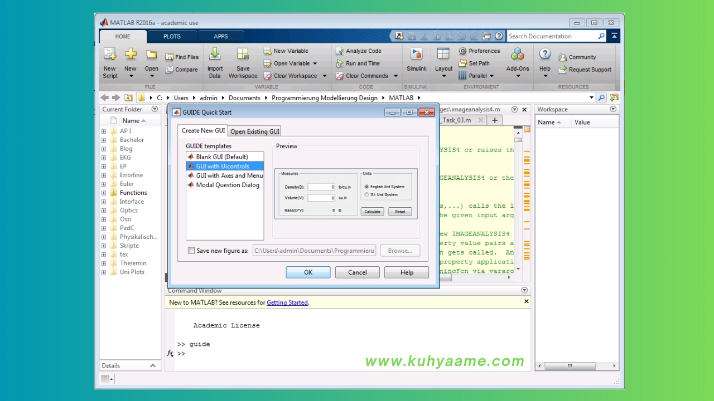Switch to the APPS tab
The image size is (714, 401).
[x=221, y=36]
